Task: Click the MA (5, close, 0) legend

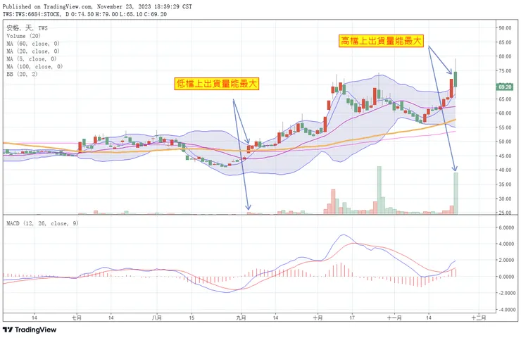Action: point(31,59)
